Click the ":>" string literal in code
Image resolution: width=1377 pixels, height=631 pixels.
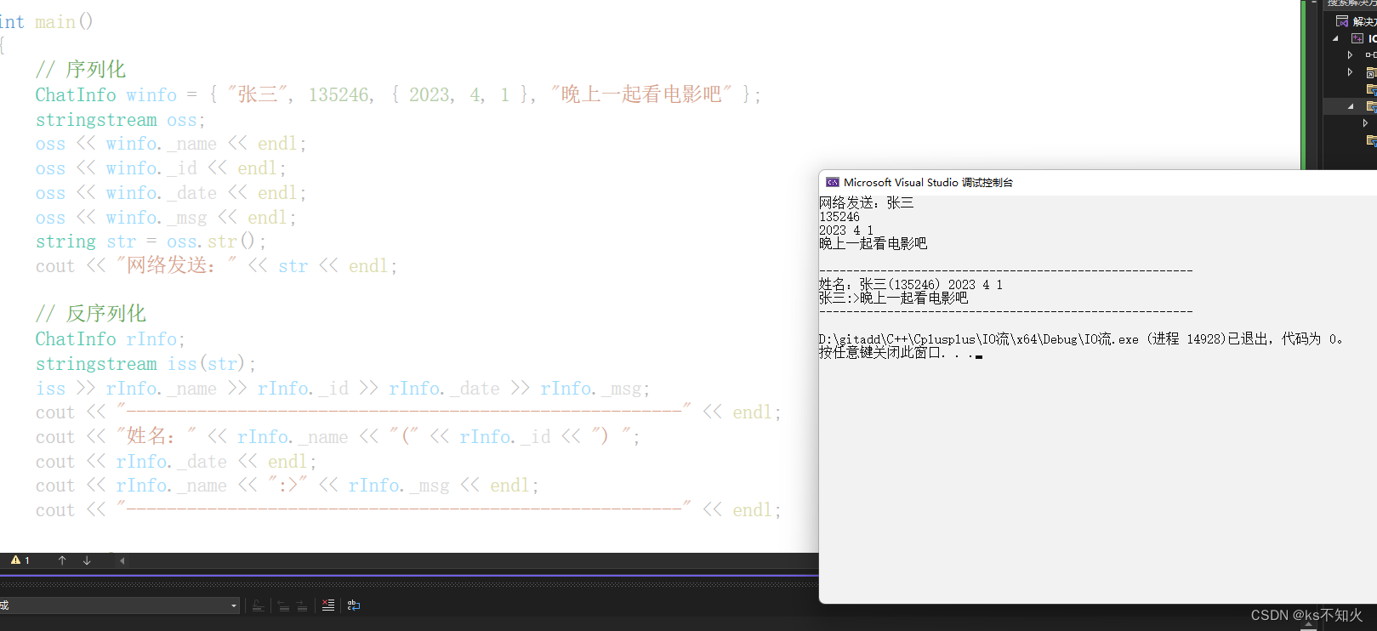[x=288, y=486]
